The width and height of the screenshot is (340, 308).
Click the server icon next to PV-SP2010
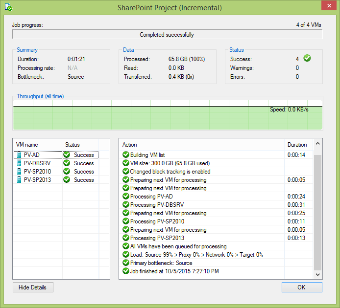pyautogui.click(x=19, y=172)
